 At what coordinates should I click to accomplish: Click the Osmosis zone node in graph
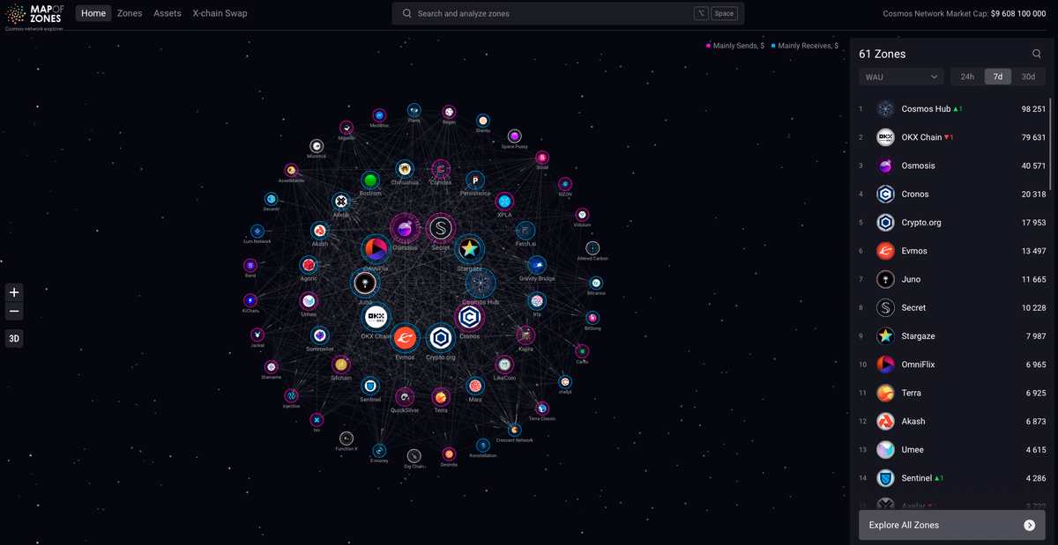coord(405,229)
